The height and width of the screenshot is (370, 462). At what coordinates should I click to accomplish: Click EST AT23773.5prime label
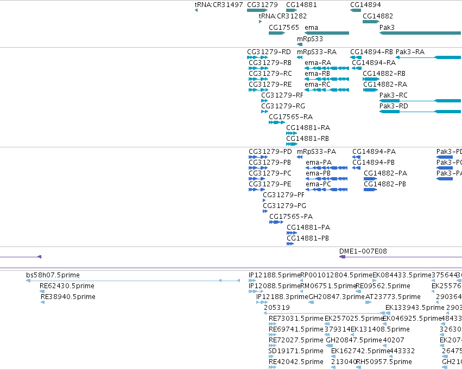click(x=393, y=297)
